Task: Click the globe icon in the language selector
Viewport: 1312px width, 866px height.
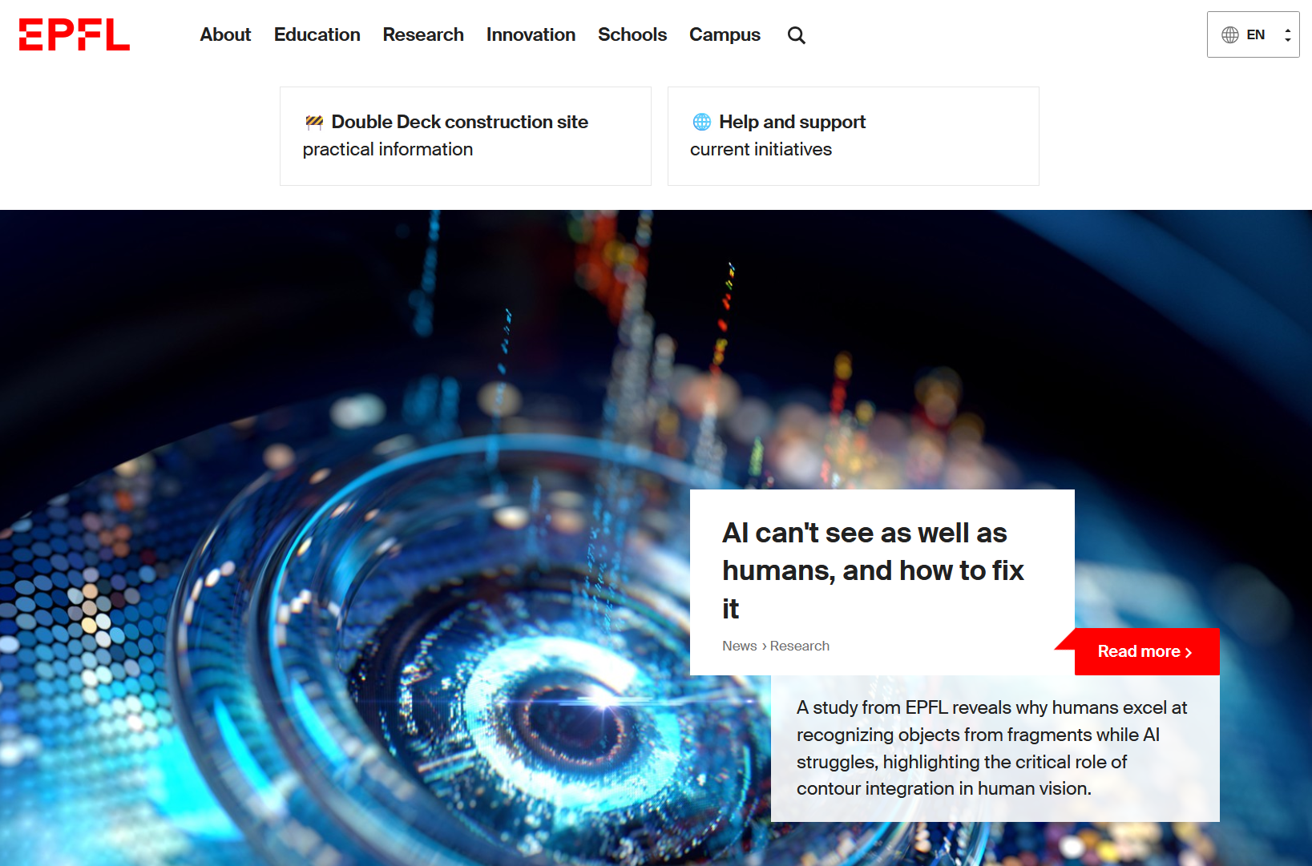Action: pos(1229,34)
